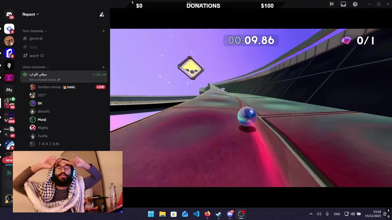Screen dimensions: 392x220
Task: Collapse the Text channels category
Action: tap(35, 31)
